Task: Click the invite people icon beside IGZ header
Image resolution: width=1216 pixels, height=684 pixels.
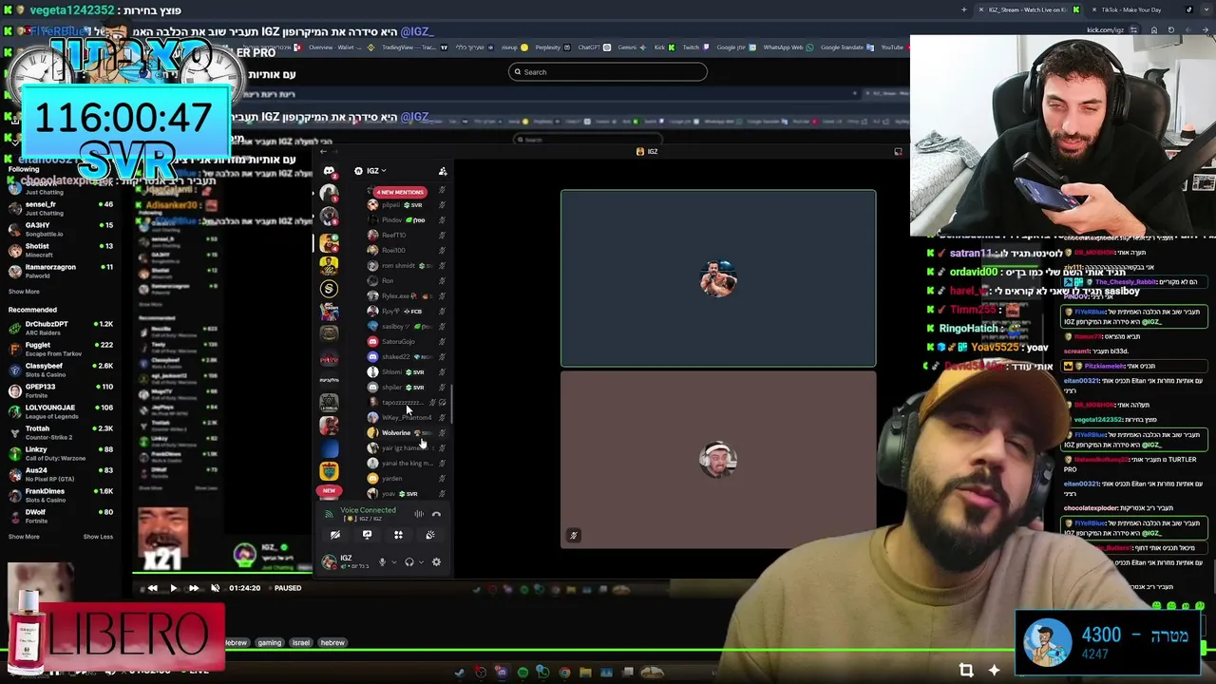Action: coord(443,171)
